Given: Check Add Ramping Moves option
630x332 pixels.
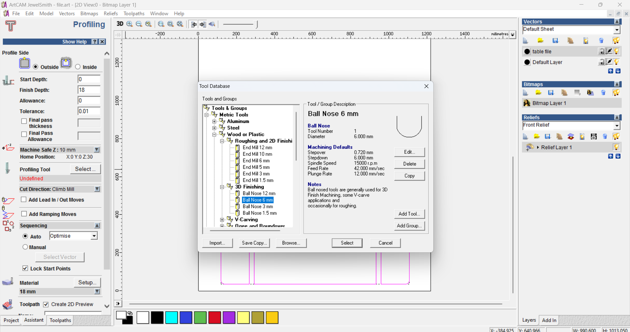Looking at the screenshot, I should (x=24, y=214).
